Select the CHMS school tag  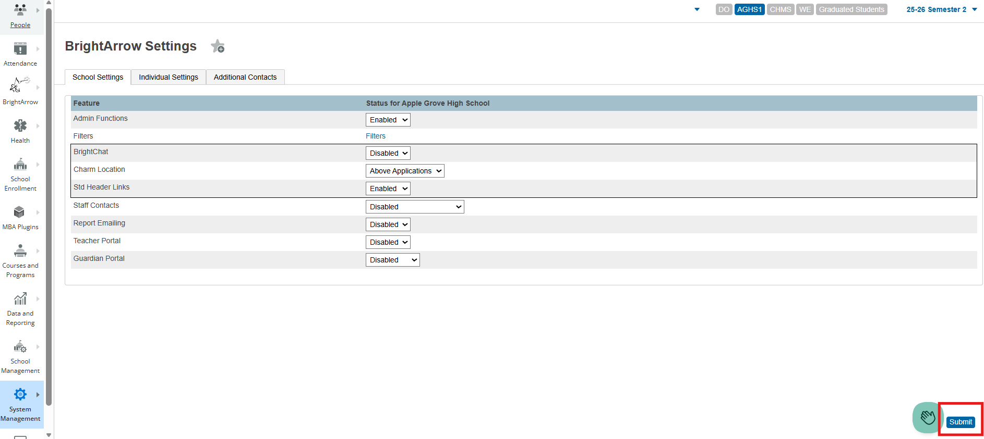click(x=781, y=9)
